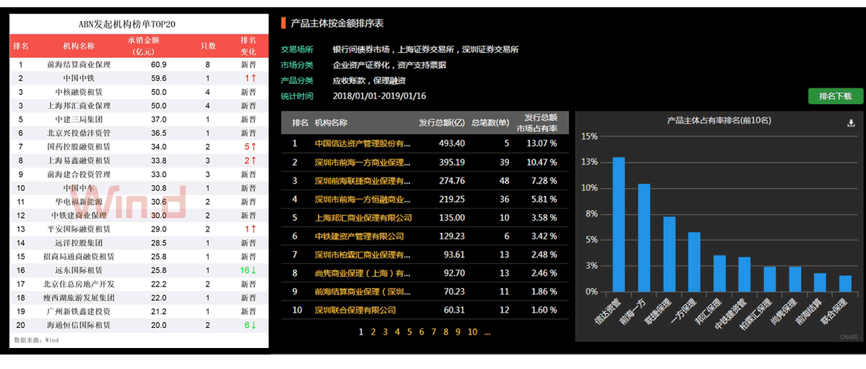Click 前海结算商业保理 row in TOP20 list

(x=139, y=65)
